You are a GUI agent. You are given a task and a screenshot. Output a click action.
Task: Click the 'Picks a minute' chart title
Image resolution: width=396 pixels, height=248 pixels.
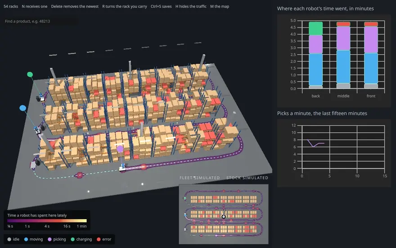coord(322,113)
